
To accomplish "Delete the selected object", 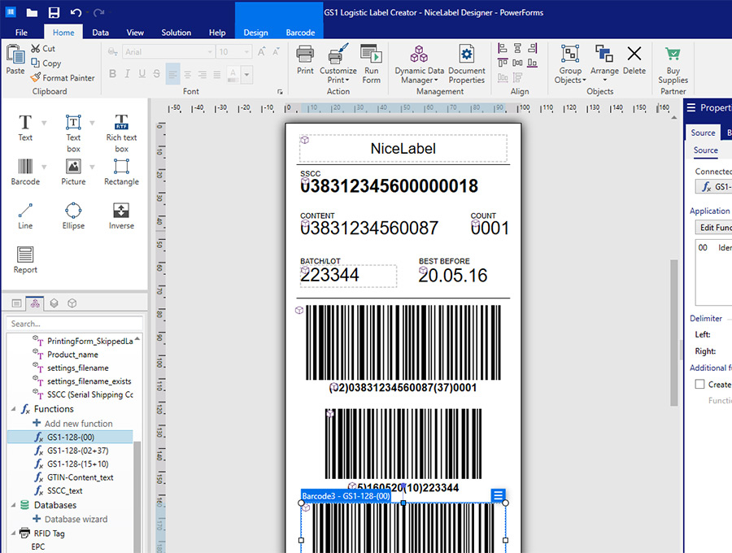I will pyautogui.click(x=634, y=59).
